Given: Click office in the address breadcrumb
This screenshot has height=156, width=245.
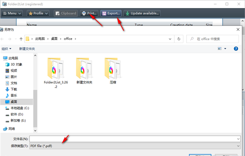Looking at the screenshot, I should 68,38.
